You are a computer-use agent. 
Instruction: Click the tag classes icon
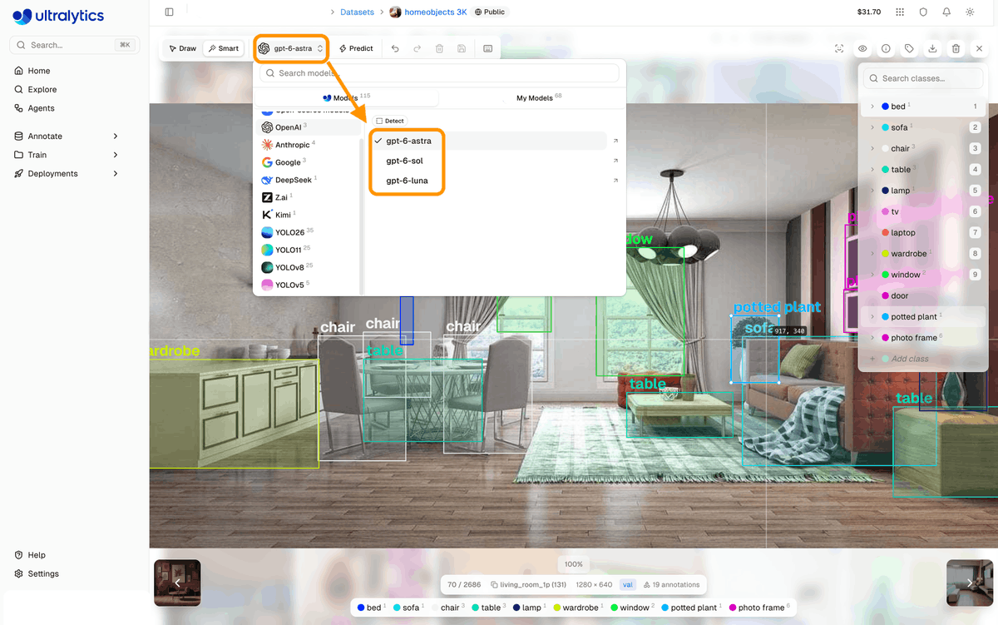pyautogui.click(x=909, y=49)
